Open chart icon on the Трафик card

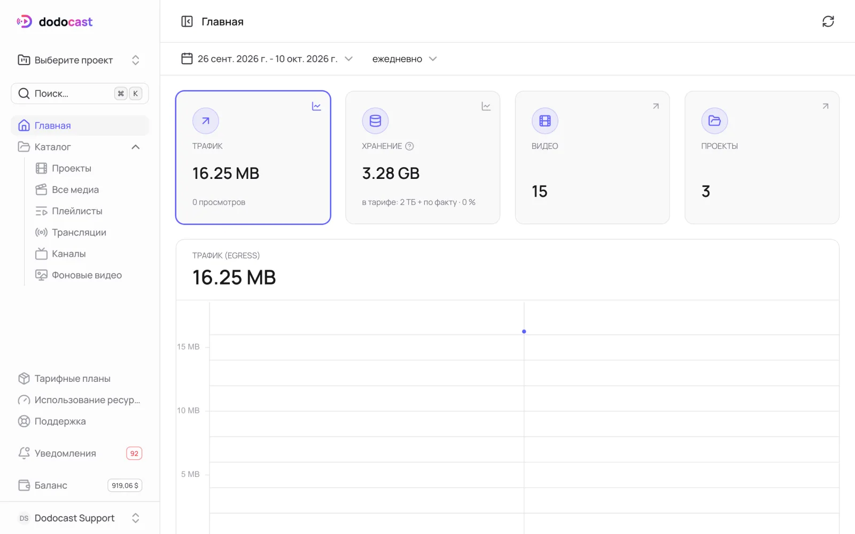click(316, 106)
